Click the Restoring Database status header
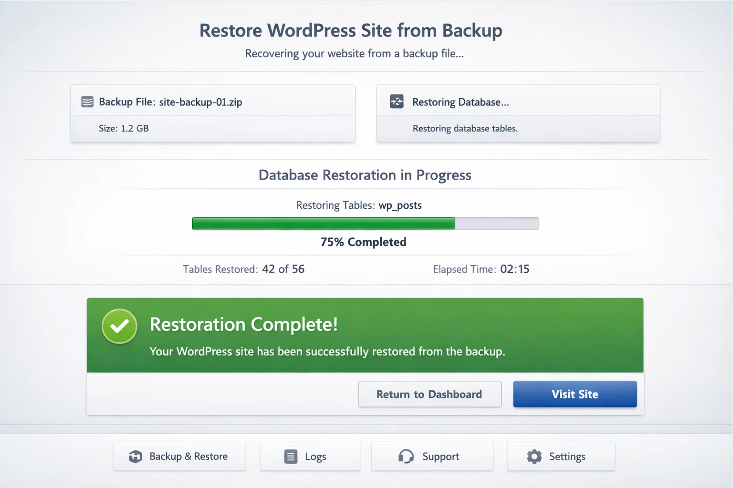 coord(518,102)
